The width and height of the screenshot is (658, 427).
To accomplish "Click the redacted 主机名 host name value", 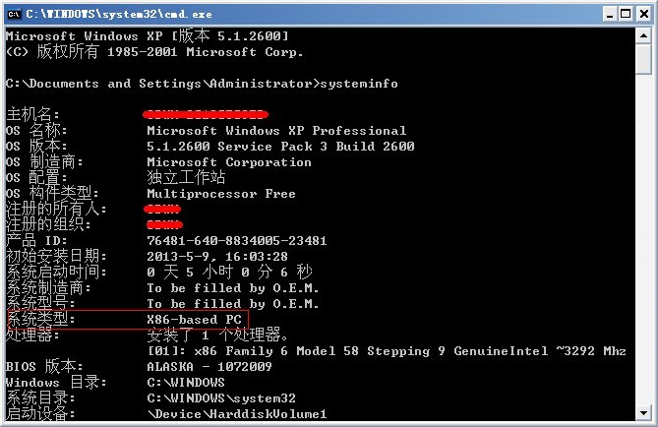I will 206,114.
